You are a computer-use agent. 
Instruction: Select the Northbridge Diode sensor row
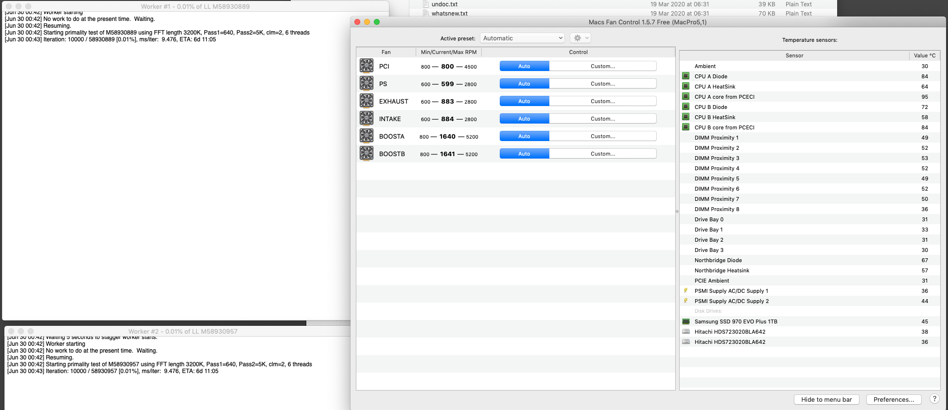(x=810, y=260)
